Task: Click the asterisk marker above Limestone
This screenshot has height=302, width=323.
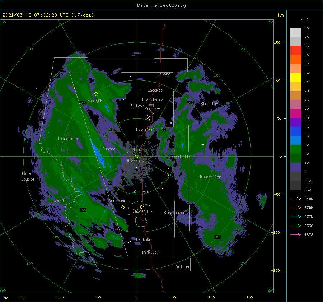Action: coord(68,135)
